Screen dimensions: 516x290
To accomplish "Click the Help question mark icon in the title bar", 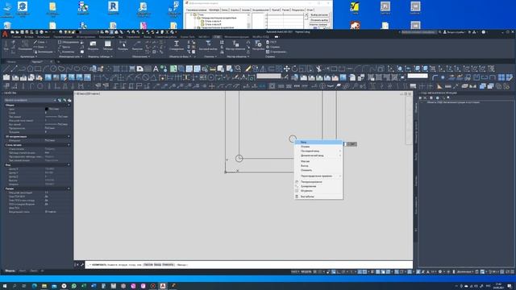I will (484, 32).
